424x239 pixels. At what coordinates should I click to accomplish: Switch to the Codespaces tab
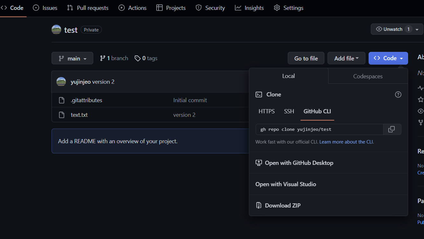[368, 76]
